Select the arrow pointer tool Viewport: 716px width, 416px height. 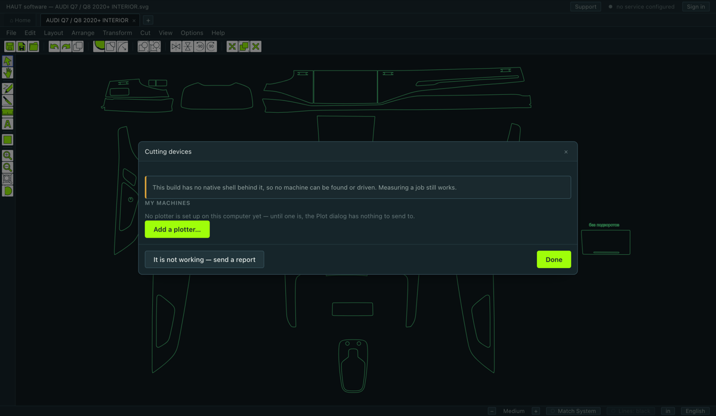coord(8,61)
